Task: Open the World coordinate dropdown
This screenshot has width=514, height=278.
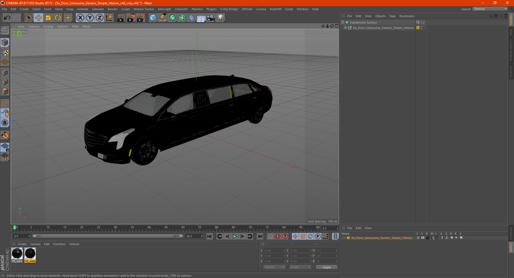Action: [x=274, y=267]
